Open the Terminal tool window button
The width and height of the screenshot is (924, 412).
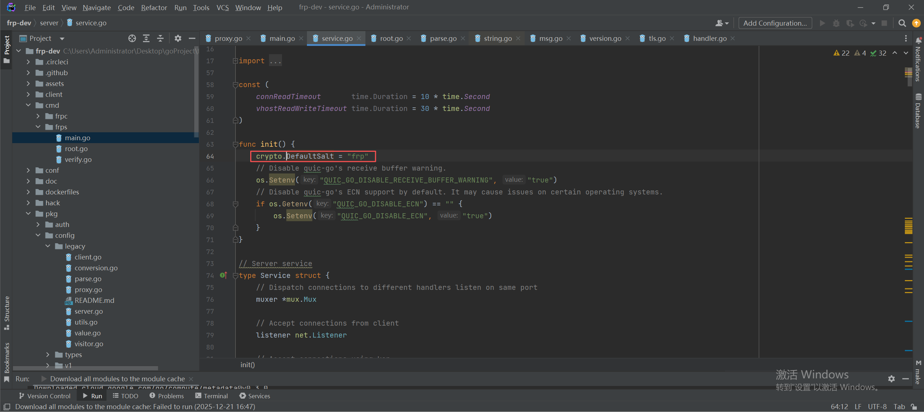(212, 396)
